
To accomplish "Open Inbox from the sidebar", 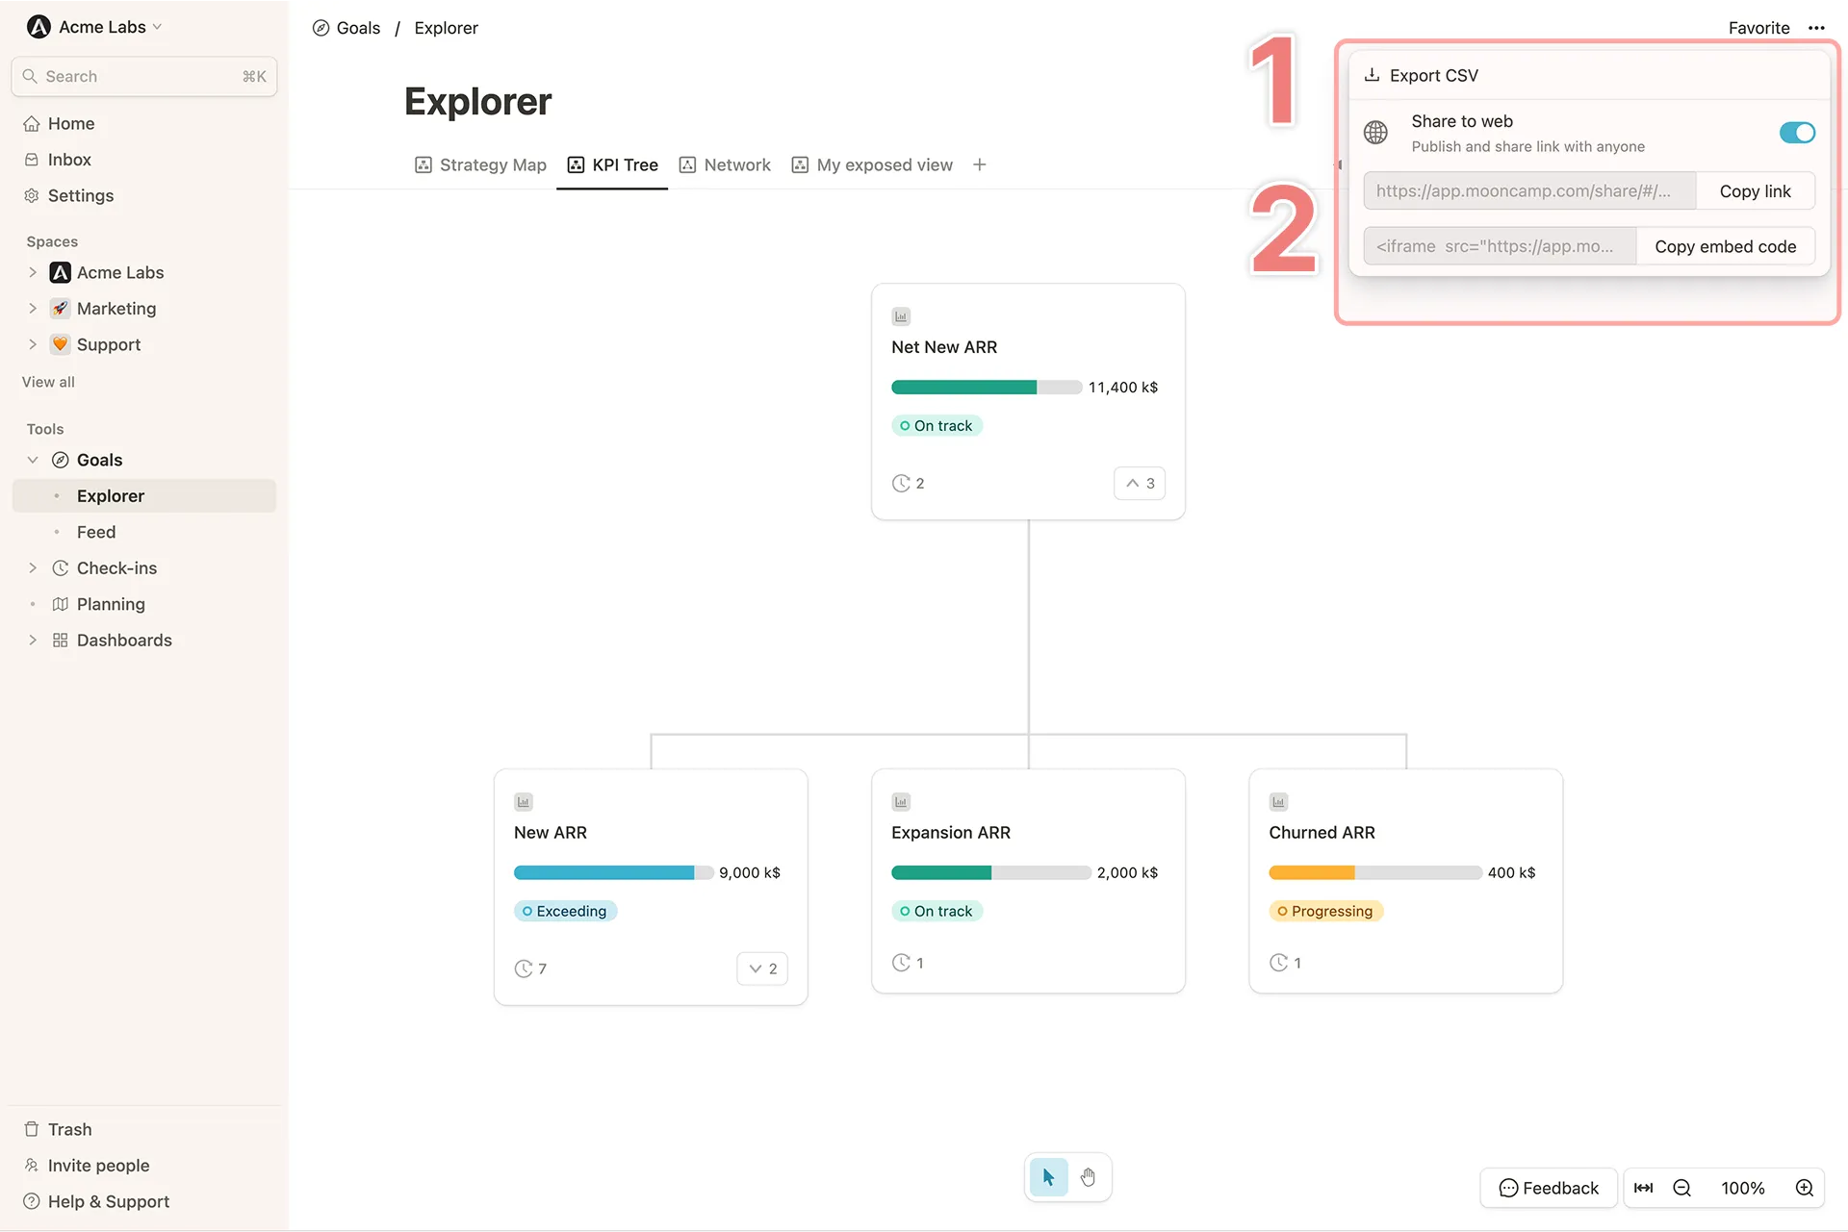I will tap(67, 159).
